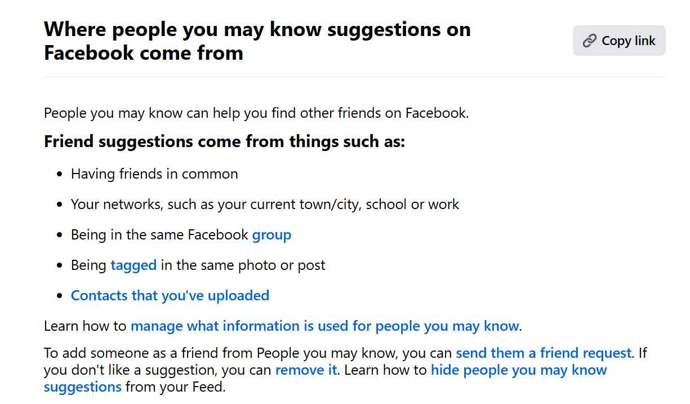Follow the "tagged" hyperlink
Viewport: 690px width, 404px height.
pos(133,265)
